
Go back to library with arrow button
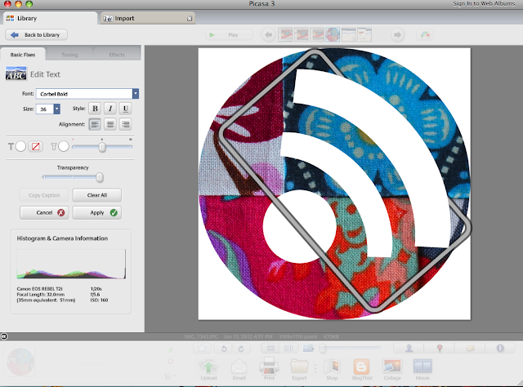tap(36, 34)
